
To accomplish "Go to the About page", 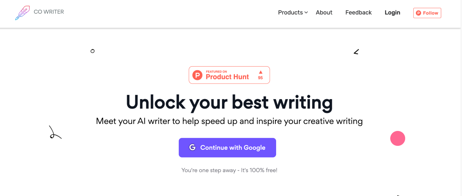I will click(324, 13).
